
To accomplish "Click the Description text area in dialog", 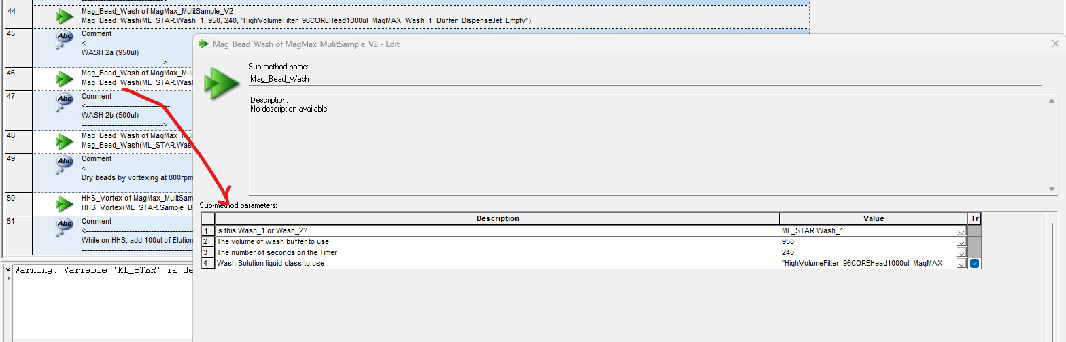I will pyautogui.click(x=648, y=145).
